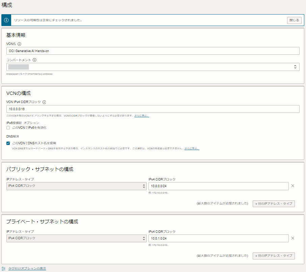Click the public subnet 別のIPアドレス・タイプ button
Screen dimensions: 306x272
pyautogui.click(x=274, y=204)
